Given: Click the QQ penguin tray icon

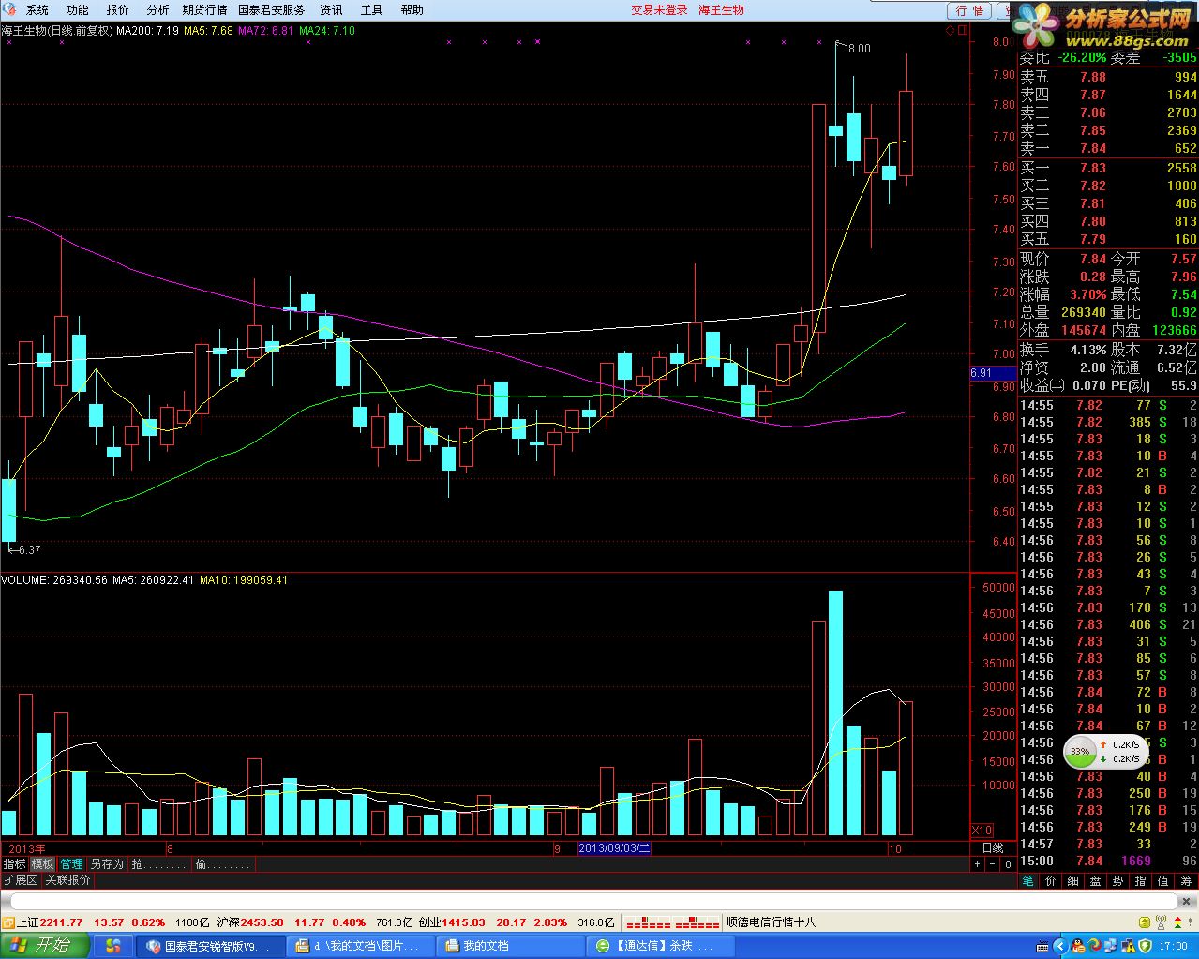Looking at the screenshot, I should [x=1077, y=946].
